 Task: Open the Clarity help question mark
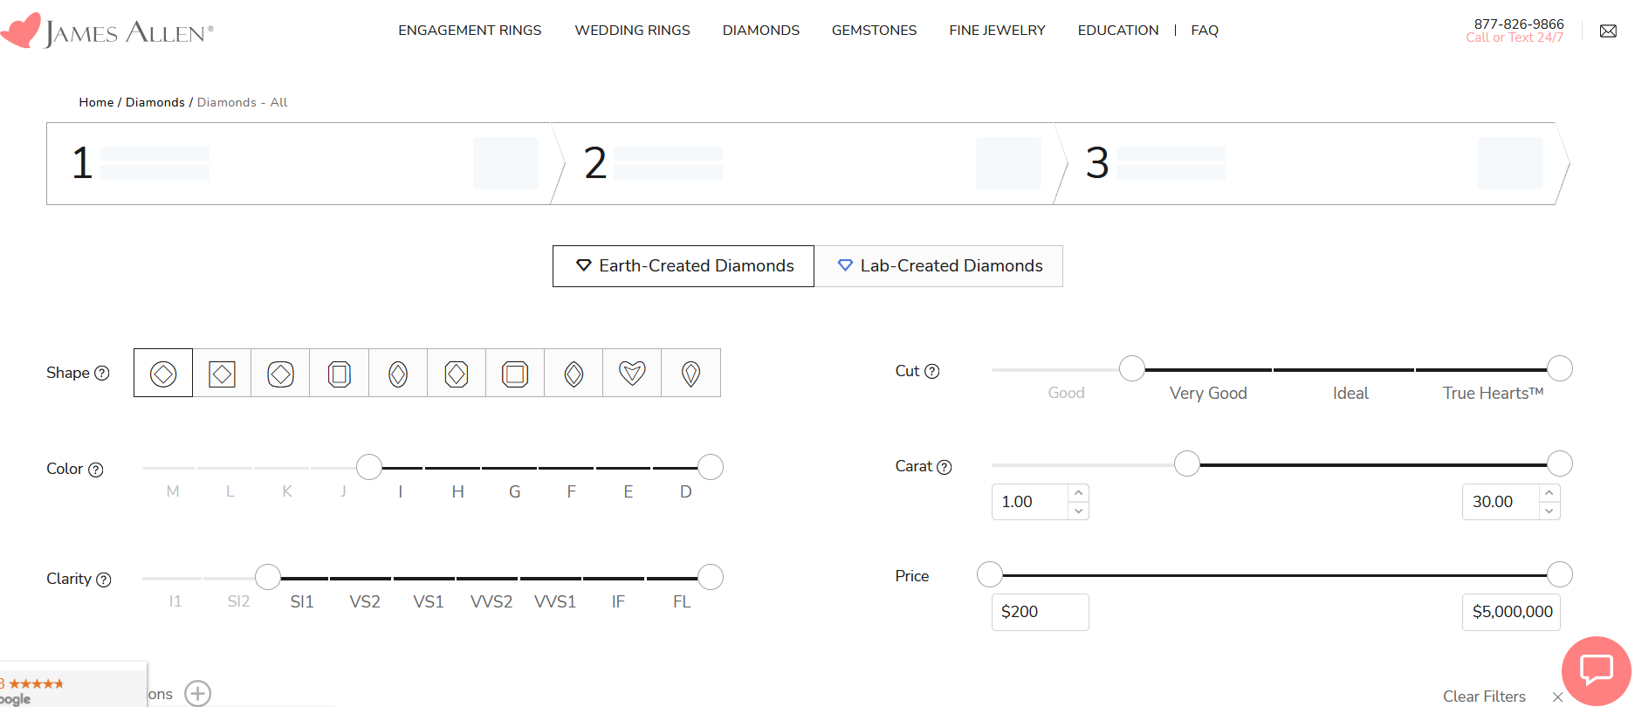[104, 580]
